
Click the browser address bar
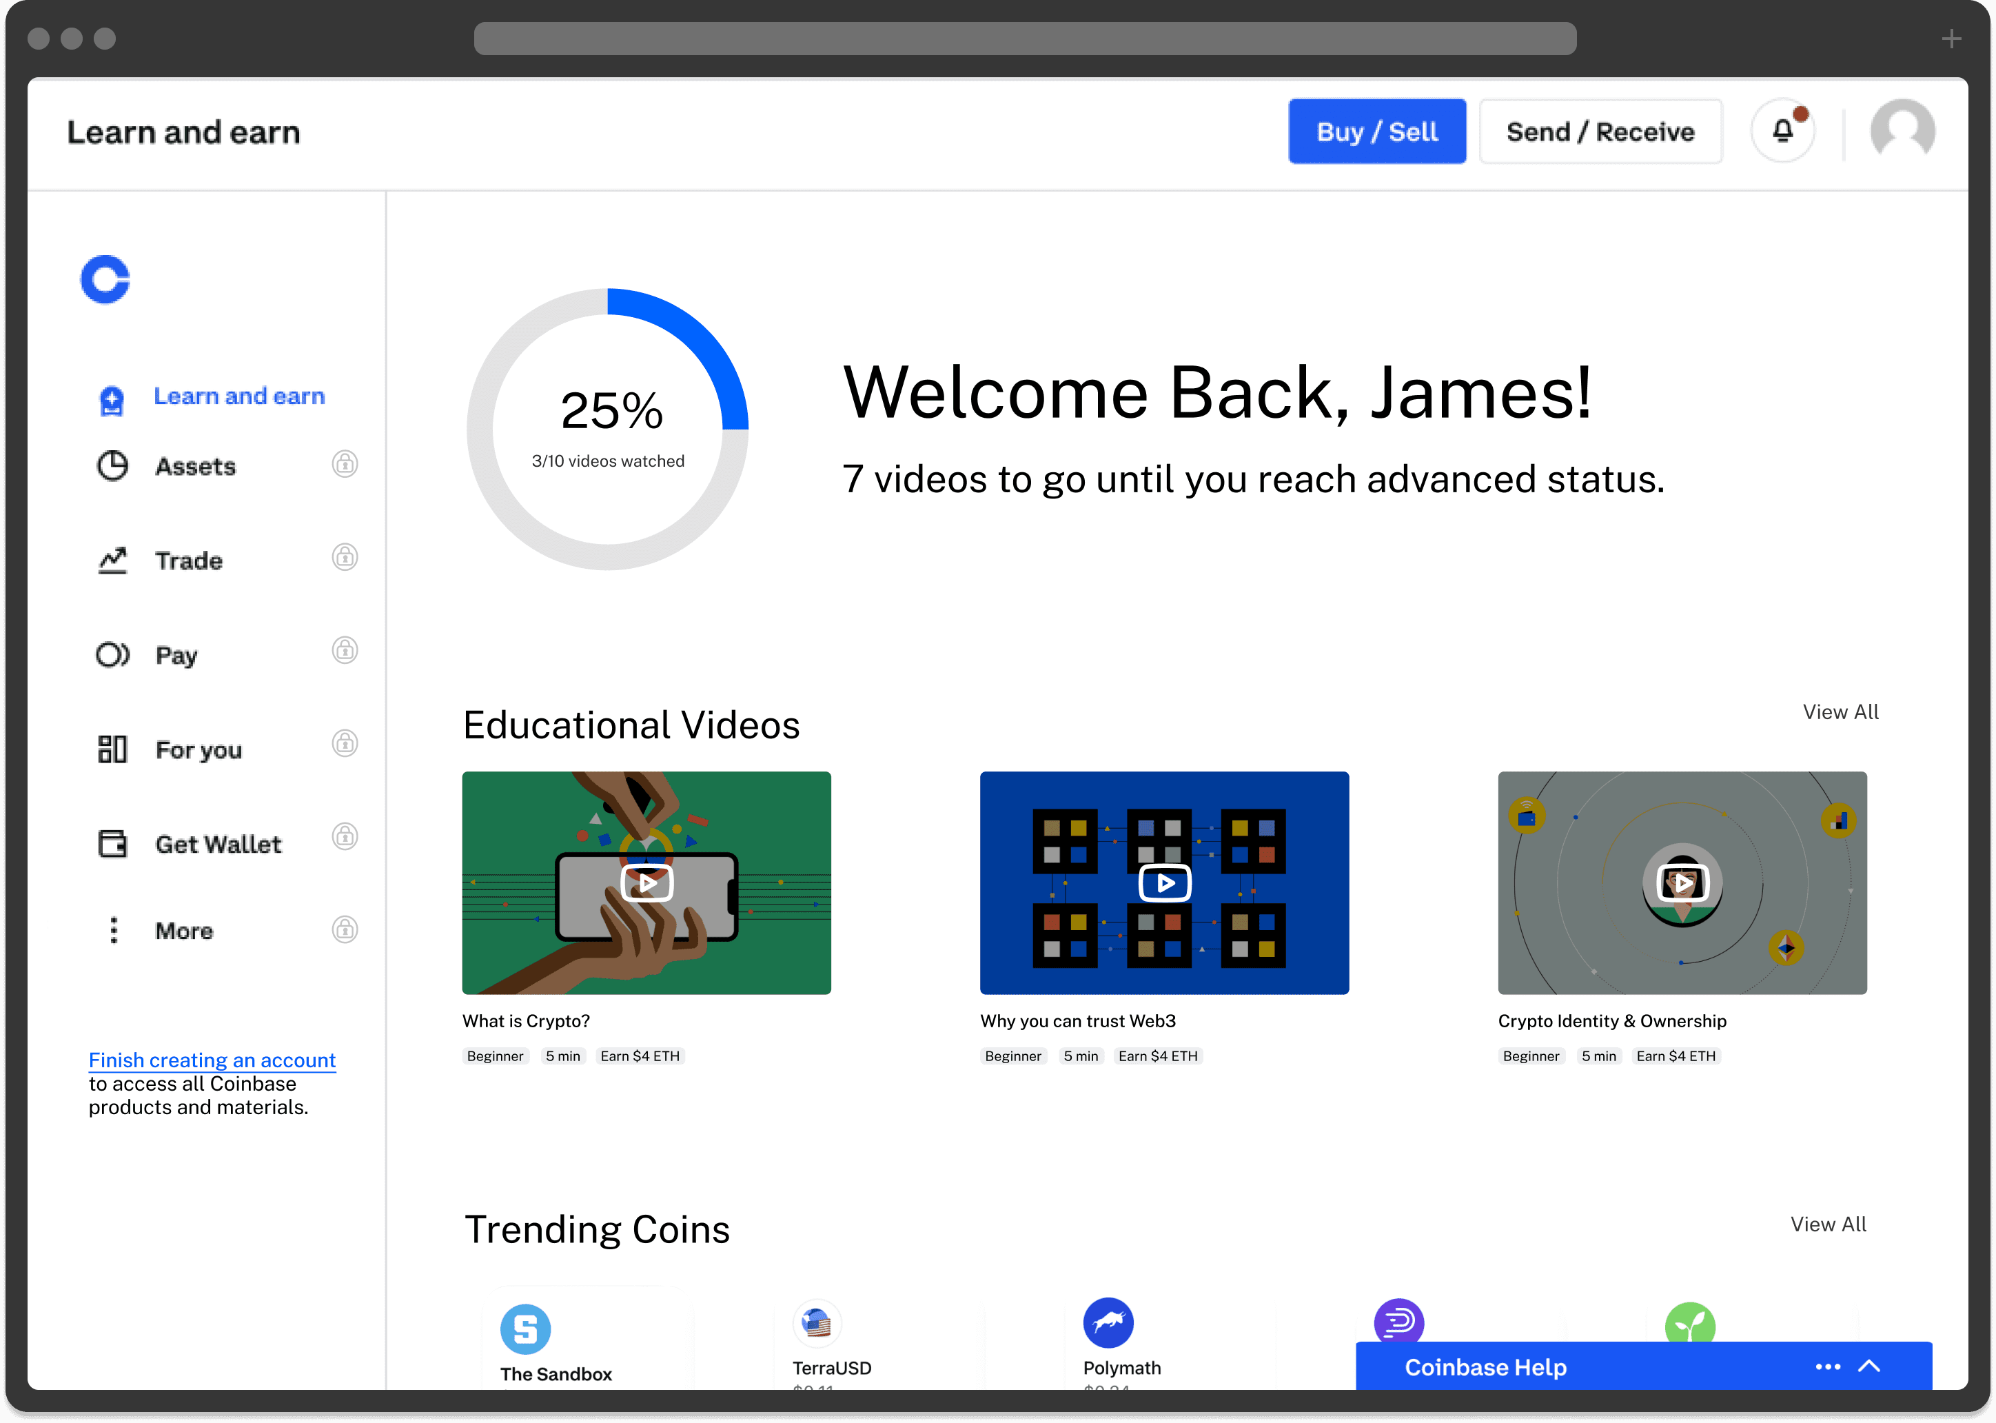coord(1025,39)
